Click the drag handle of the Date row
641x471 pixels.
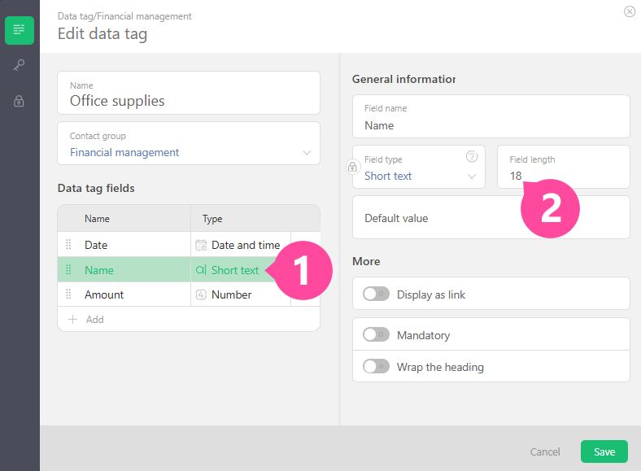(68, 245)
